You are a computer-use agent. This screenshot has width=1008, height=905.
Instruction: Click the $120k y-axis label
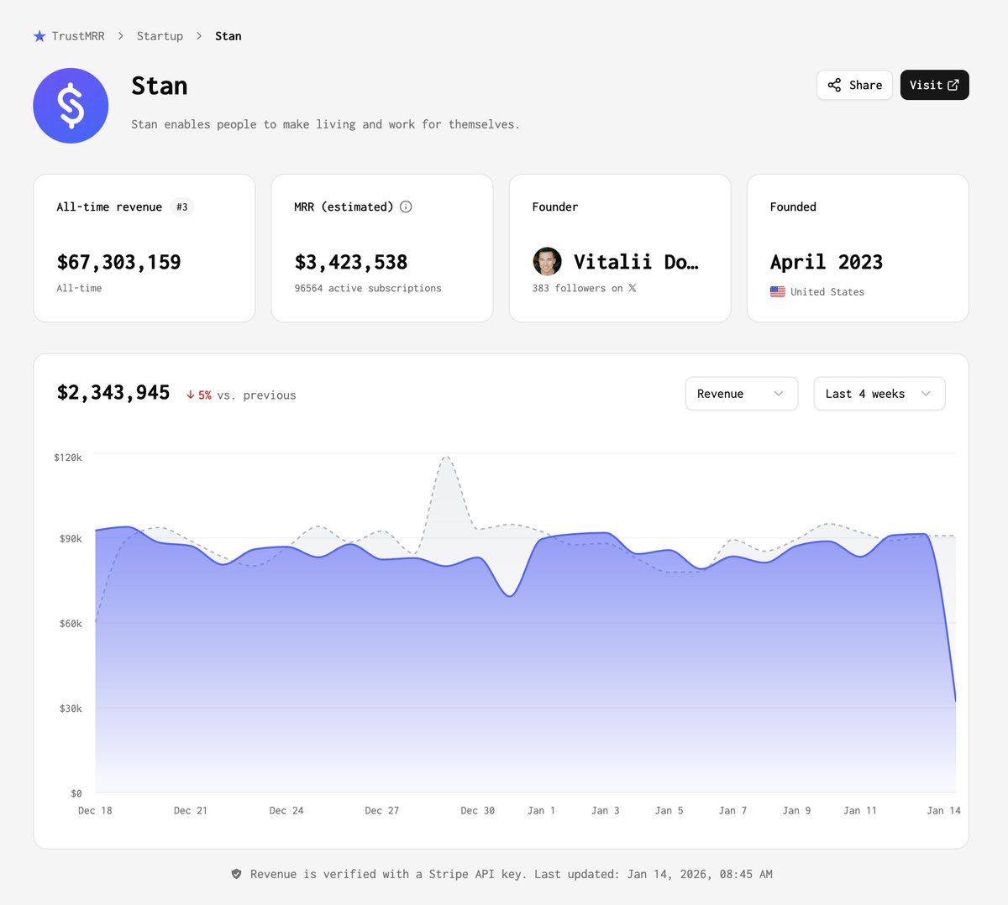[68, 458]
